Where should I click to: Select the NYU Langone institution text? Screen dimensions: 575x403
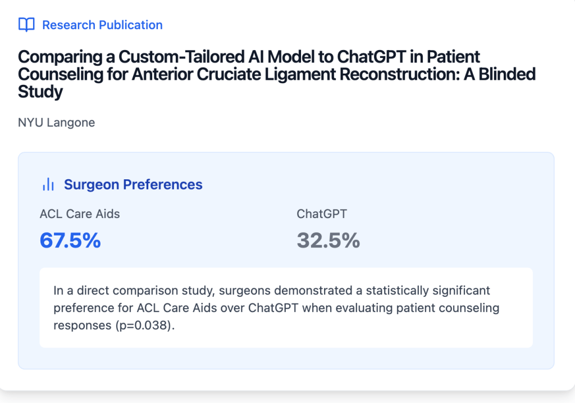pyautogui.click(x=57, y=123)
